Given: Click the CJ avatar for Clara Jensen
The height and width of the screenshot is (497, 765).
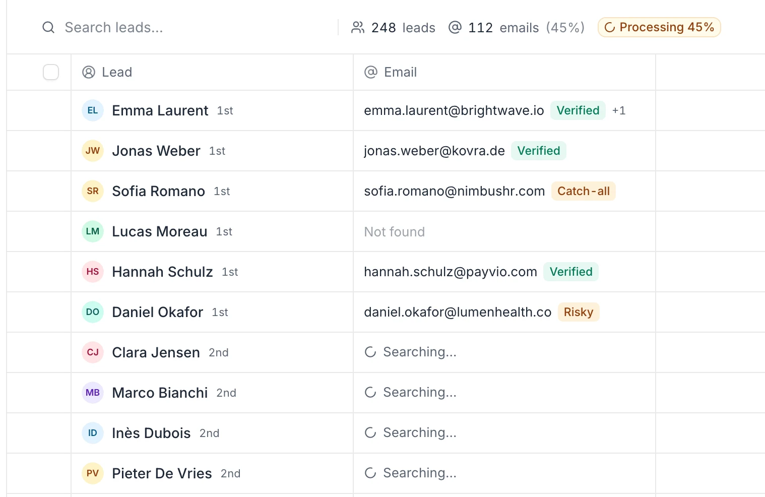Looking at the screenshot, I should [93, 352].
